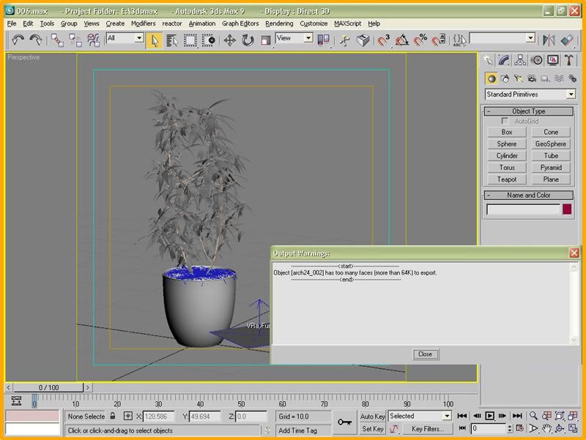
Task: Click the GeoSphere primitive button
Action: 551,143
